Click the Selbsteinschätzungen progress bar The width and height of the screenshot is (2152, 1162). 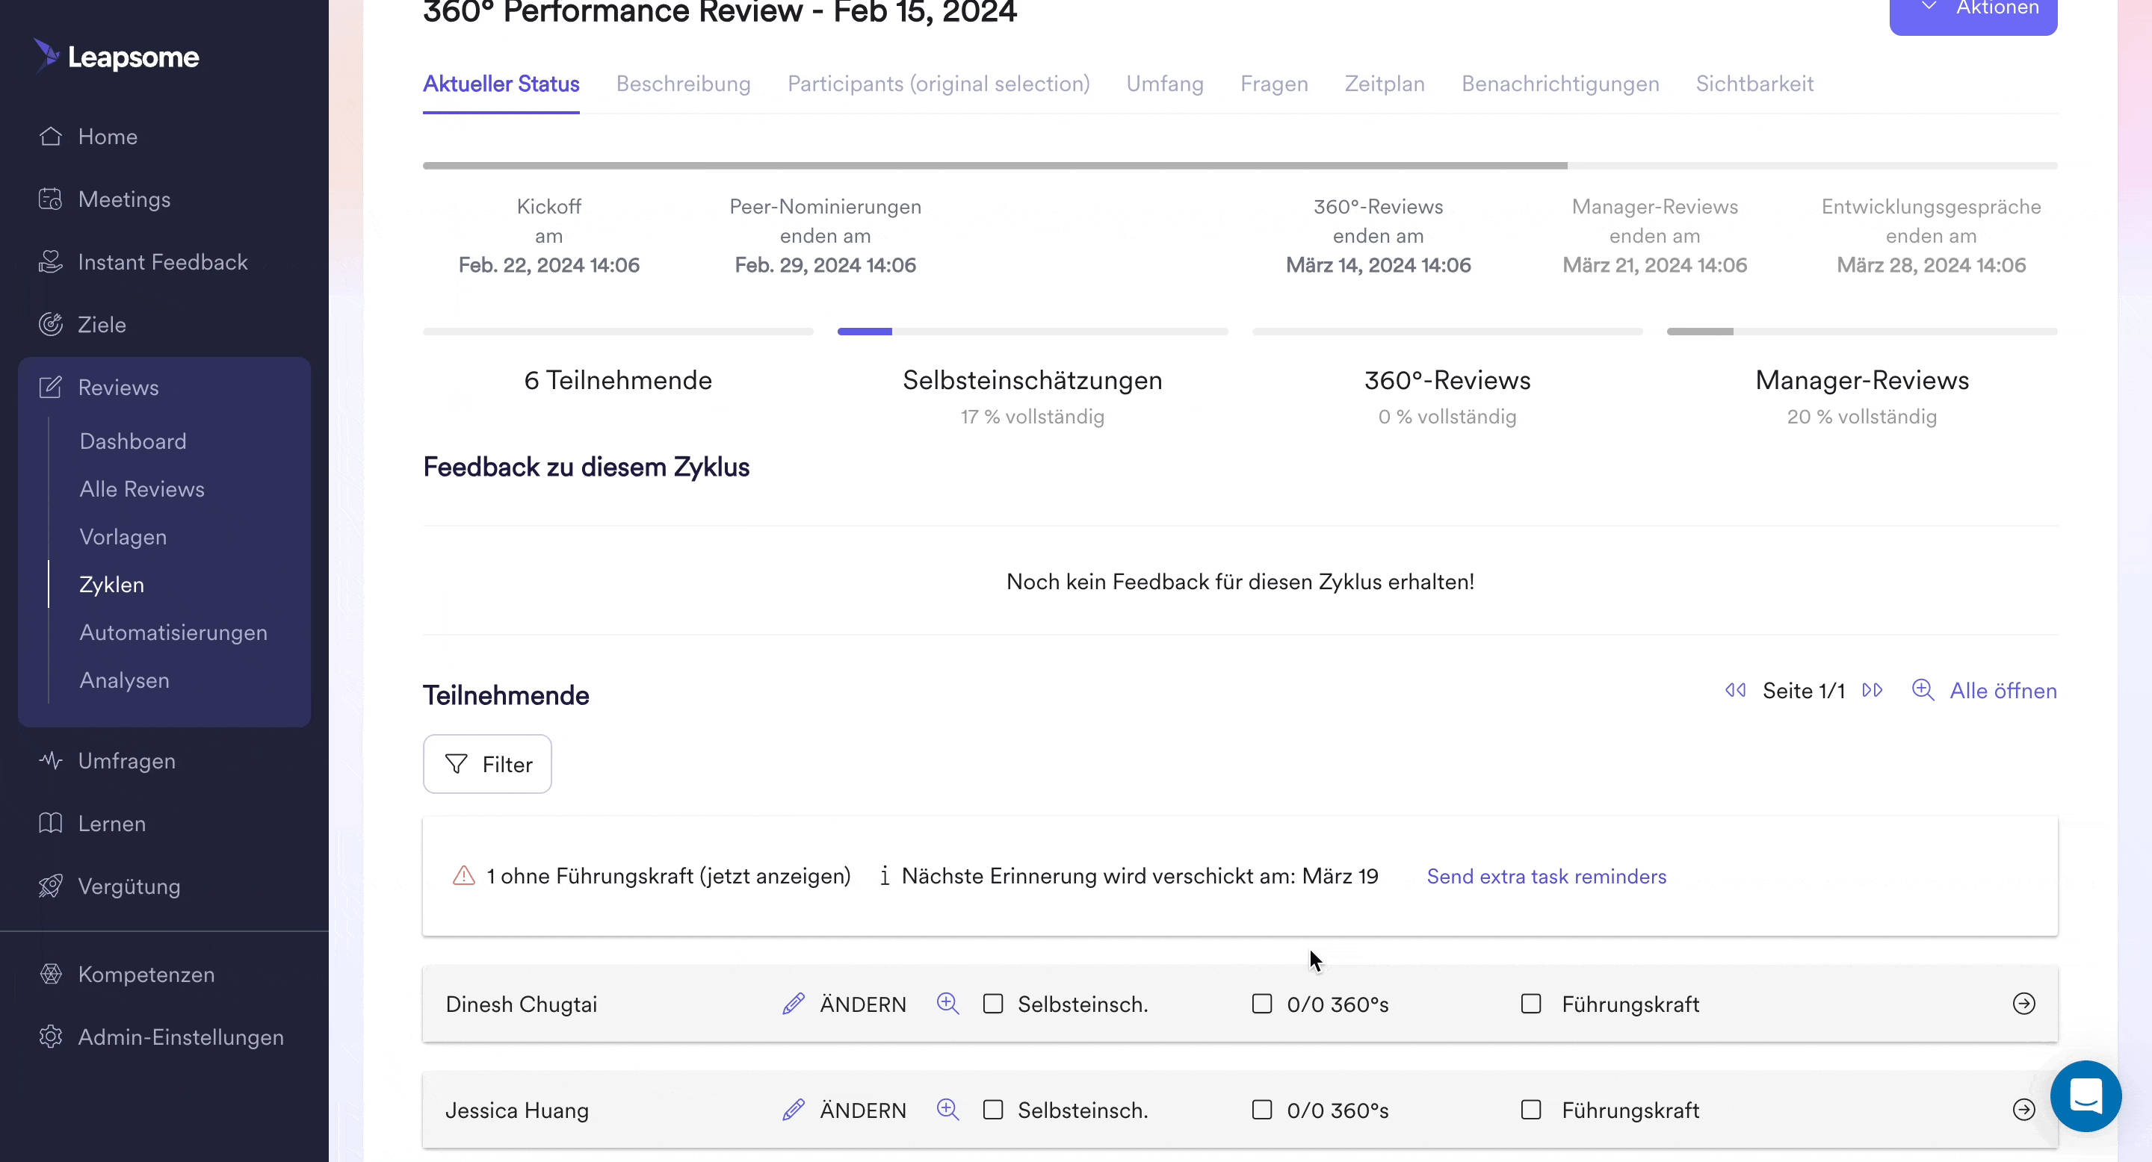[x=1032, y=332]
